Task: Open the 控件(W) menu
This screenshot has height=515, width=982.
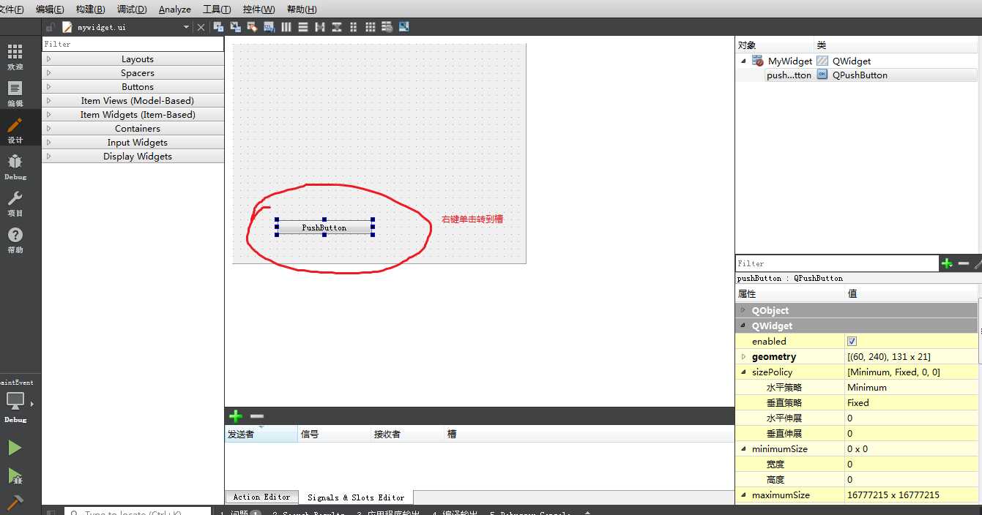Action: 258,10
